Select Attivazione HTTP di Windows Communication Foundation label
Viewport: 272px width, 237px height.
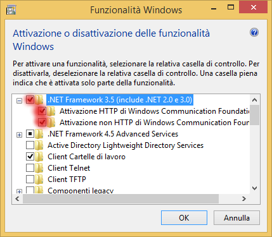(155, 111)
